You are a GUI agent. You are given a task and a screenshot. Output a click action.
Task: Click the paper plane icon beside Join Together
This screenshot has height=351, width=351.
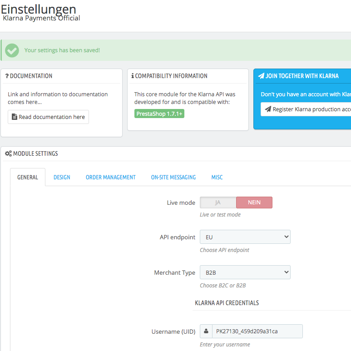tap(261, 76)
